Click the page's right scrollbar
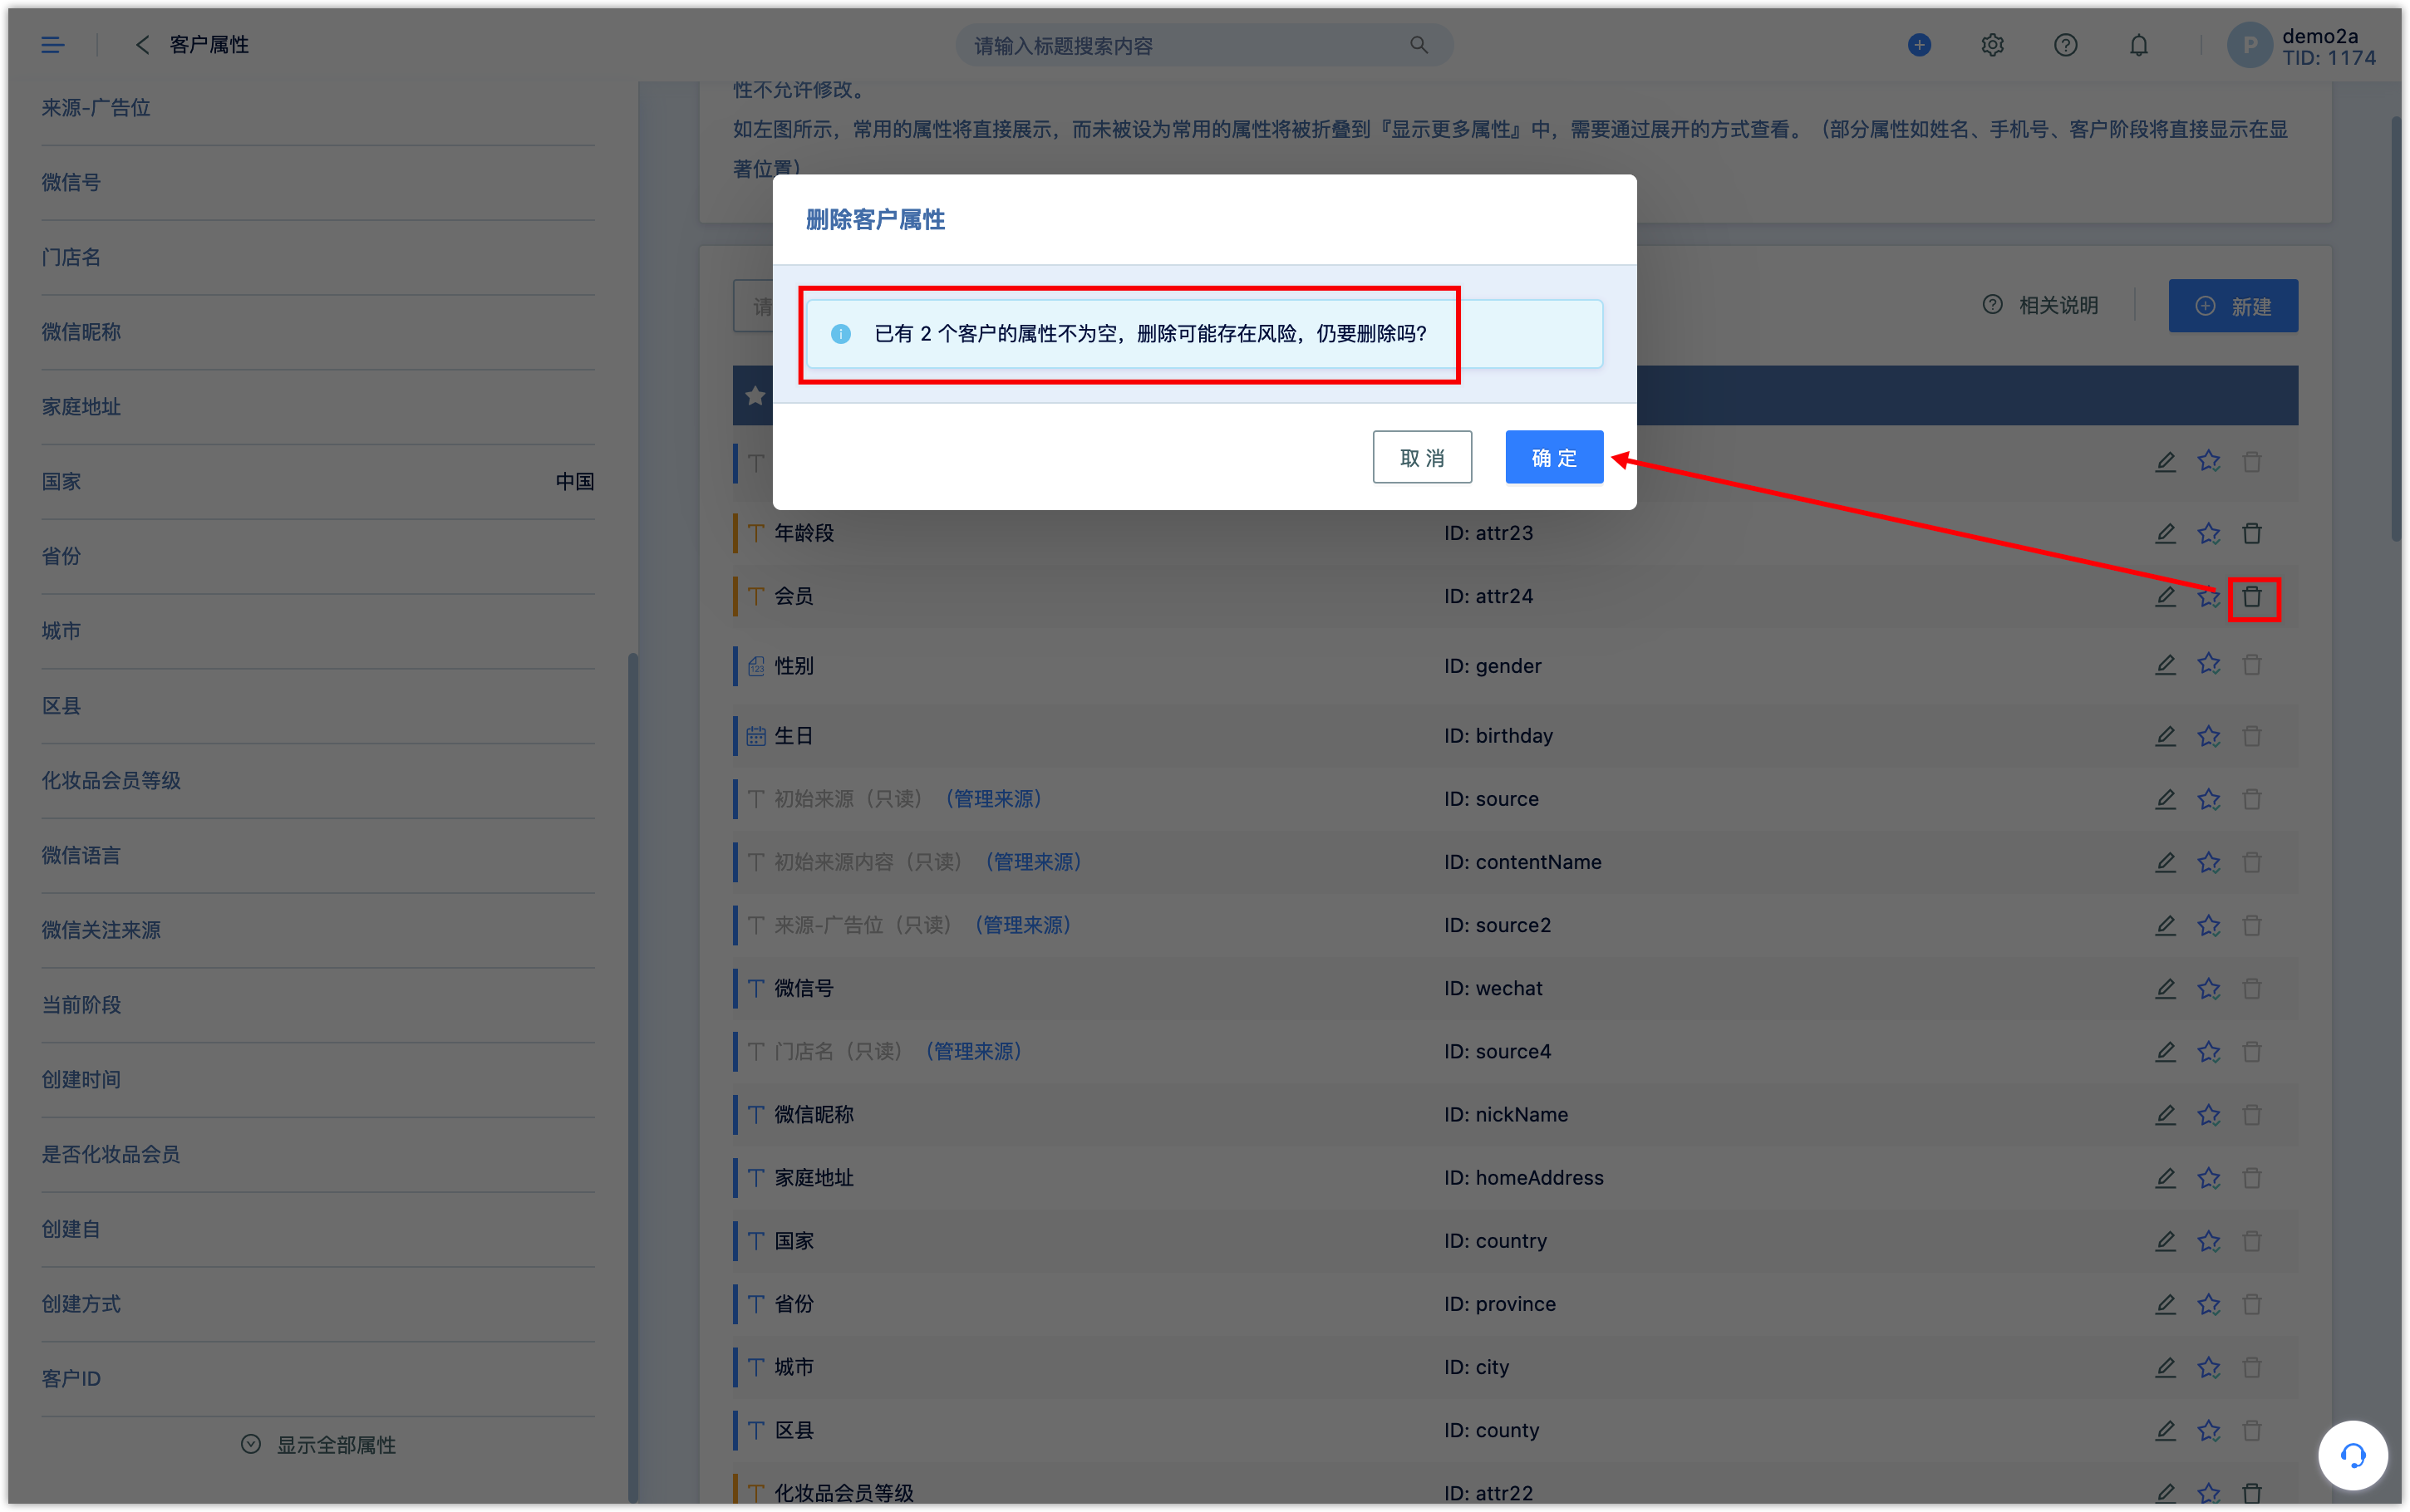 (2395, 328)
